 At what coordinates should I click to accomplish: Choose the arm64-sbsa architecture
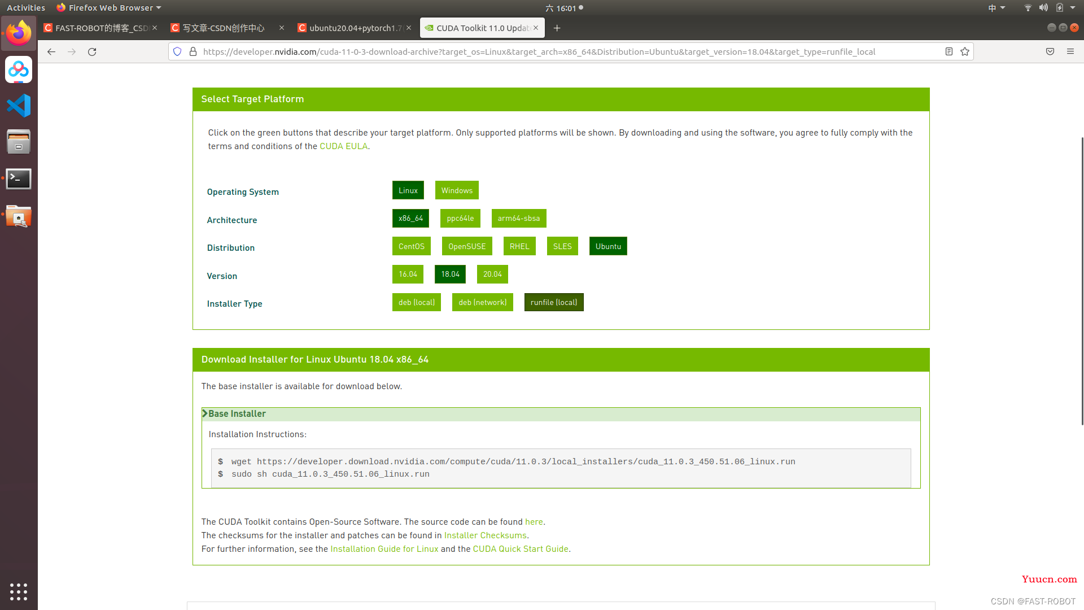[x=519, y=218]
